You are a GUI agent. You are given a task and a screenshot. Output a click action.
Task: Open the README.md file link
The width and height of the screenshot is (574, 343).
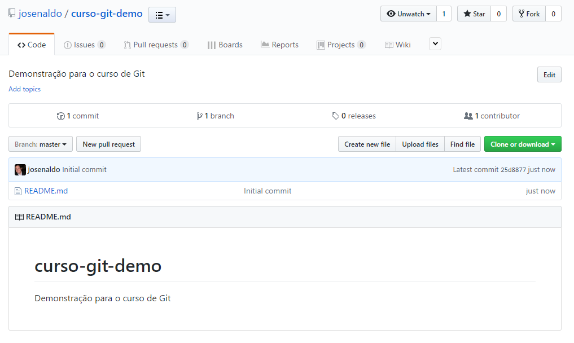point(46,191)
